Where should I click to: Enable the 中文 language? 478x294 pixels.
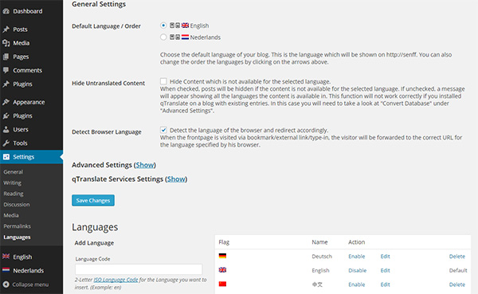(357, 284)
